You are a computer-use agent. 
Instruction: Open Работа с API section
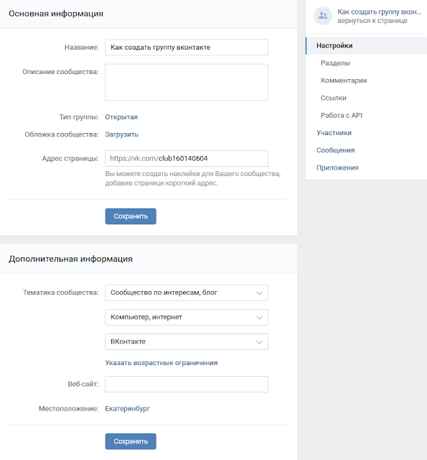coord(342,115)
